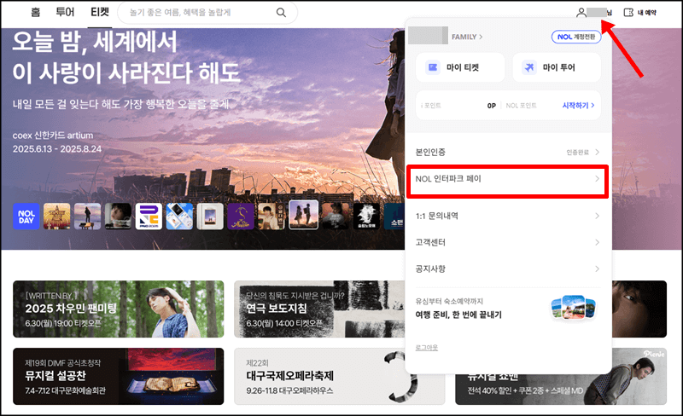
Task: Click 시작하기 NOL 포인트 link
Action: (578, 106)
